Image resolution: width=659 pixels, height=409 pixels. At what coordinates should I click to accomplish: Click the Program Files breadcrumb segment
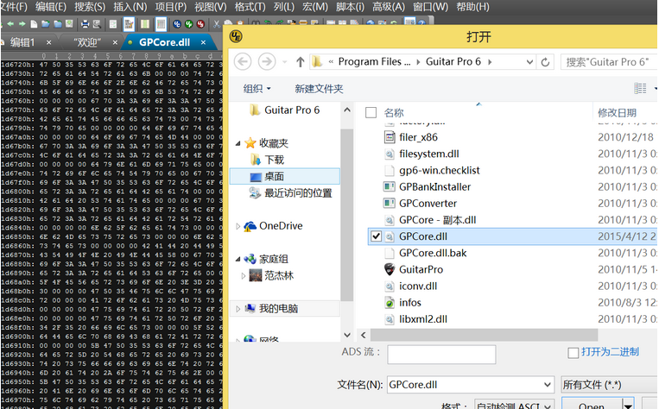(374, 62)
